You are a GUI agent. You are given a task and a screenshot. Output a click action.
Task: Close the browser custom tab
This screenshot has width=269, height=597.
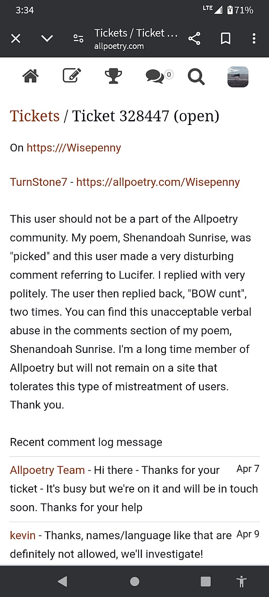16,39
